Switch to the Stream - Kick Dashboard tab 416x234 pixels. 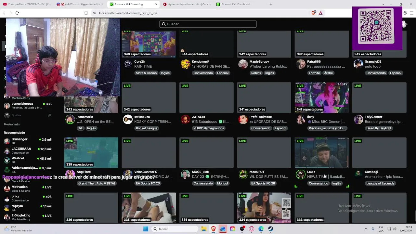coord(239,4)
